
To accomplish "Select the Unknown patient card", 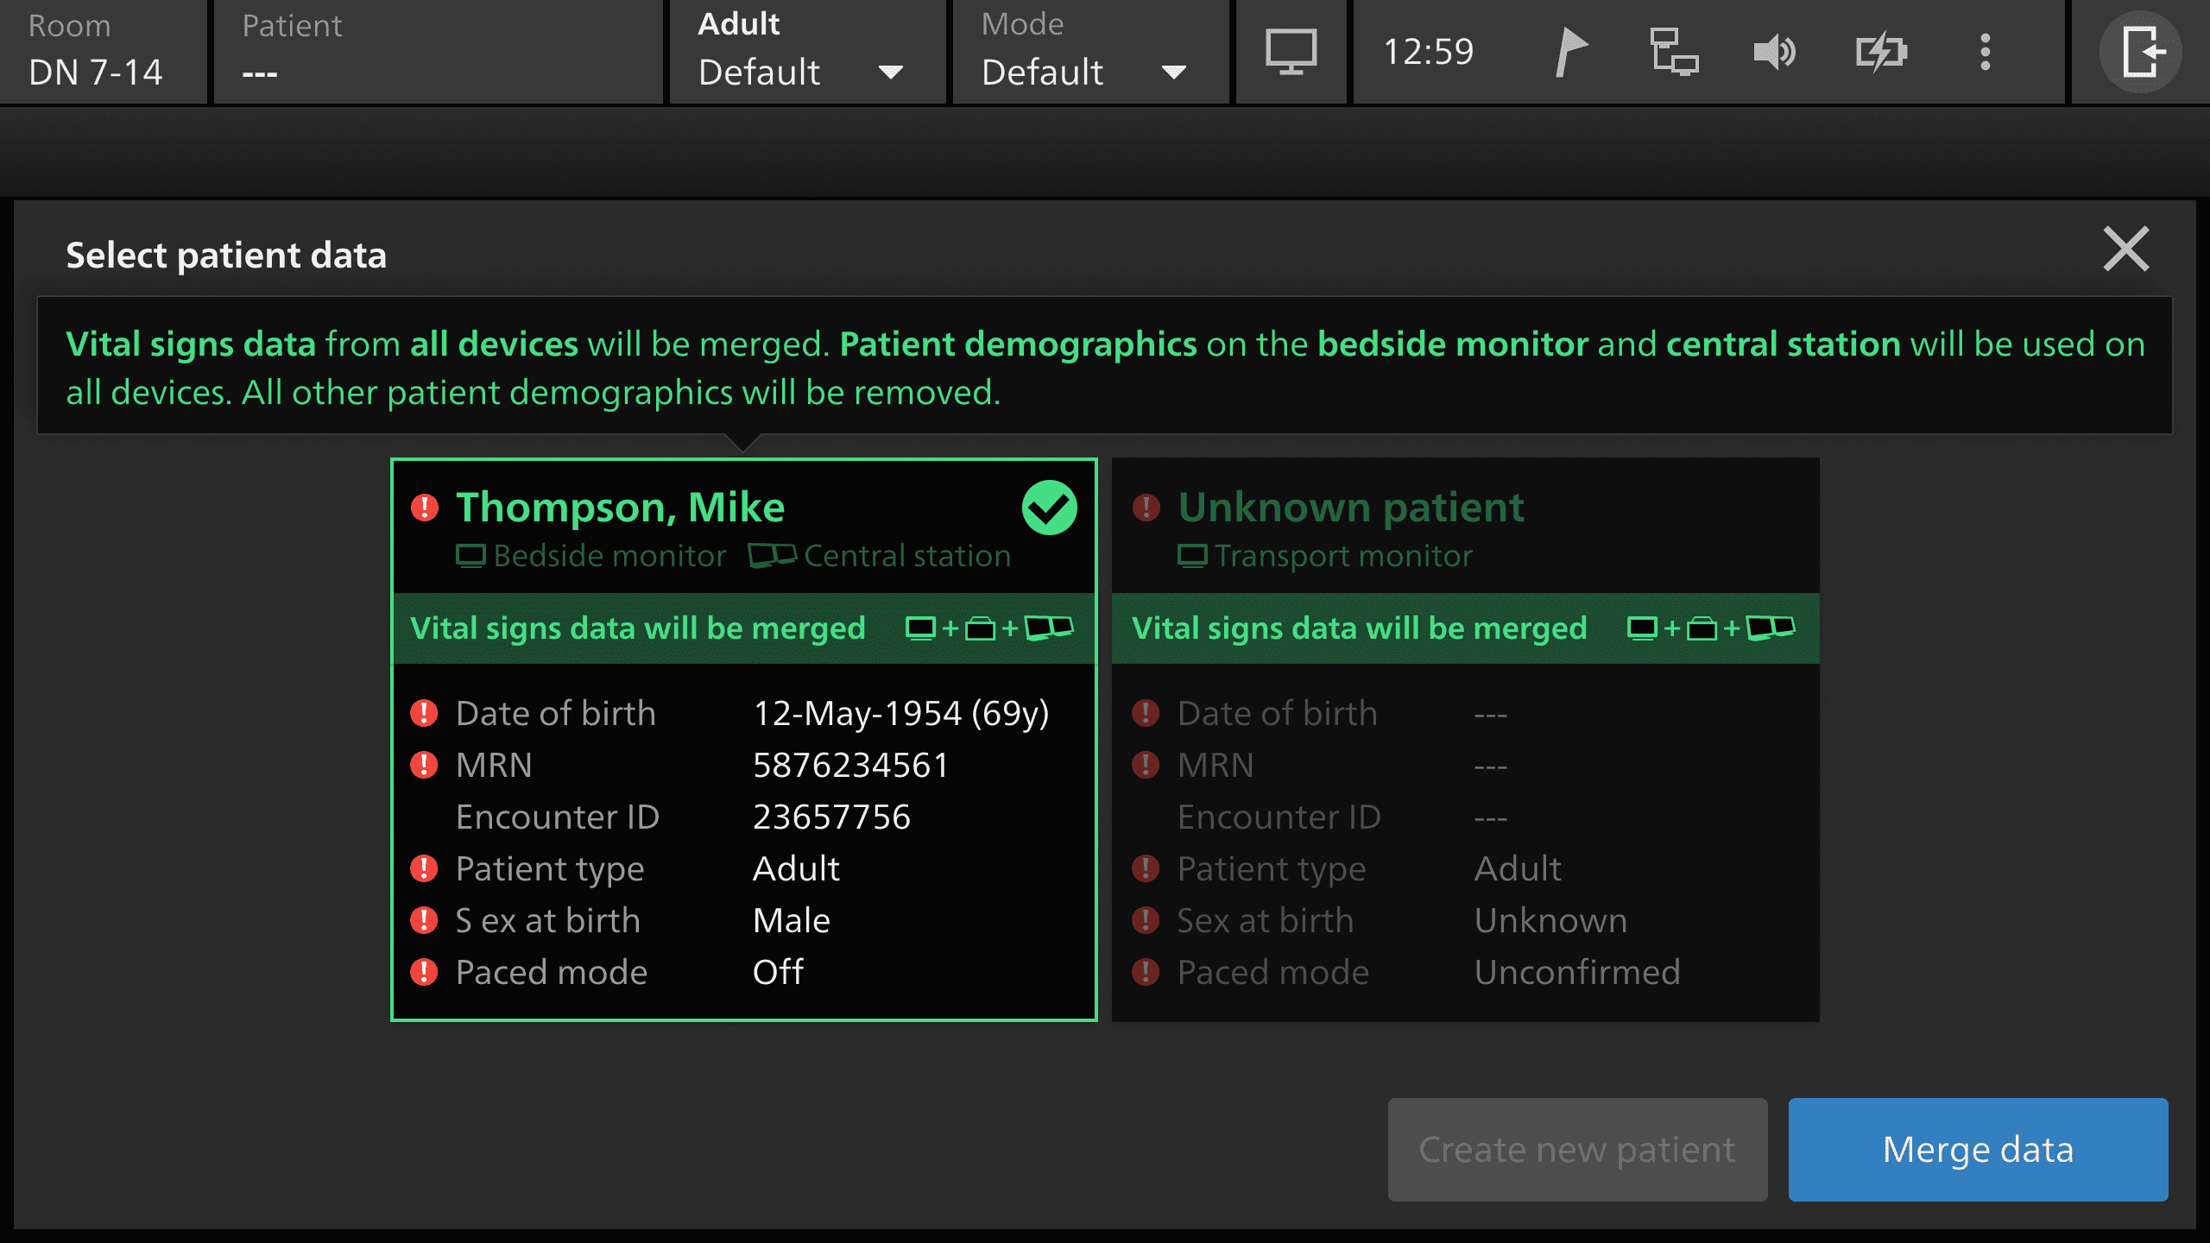I will 1465,820.
